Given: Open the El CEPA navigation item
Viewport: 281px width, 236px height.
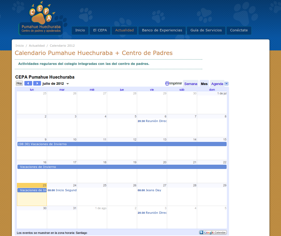Looking at the screenshot, I should coord(100,30).
